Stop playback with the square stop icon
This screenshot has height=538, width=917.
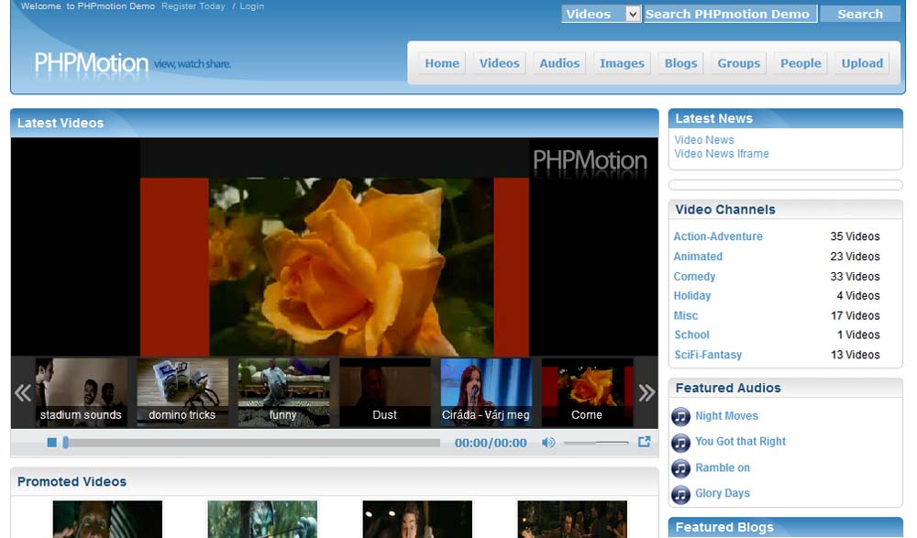[52, 443]
